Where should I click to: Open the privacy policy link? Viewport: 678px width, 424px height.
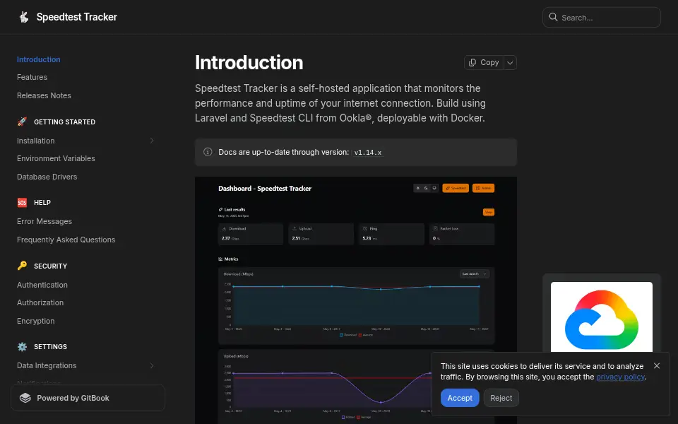coord(621,377)
